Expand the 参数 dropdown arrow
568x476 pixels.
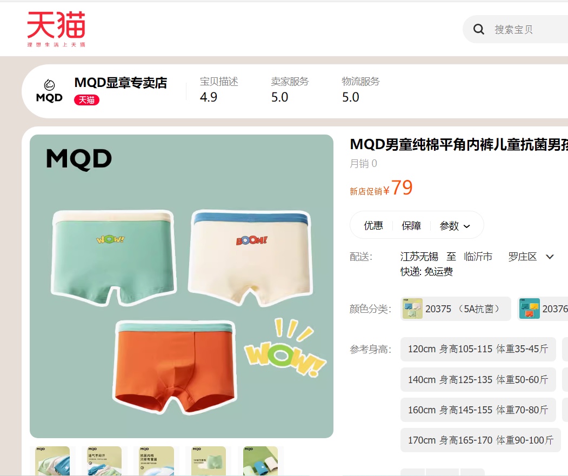coord(467,226)
